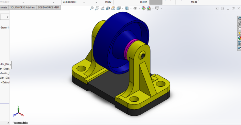Click the Window ribbon label
This screenshot has width=241, height=125.
click(4, 2)
